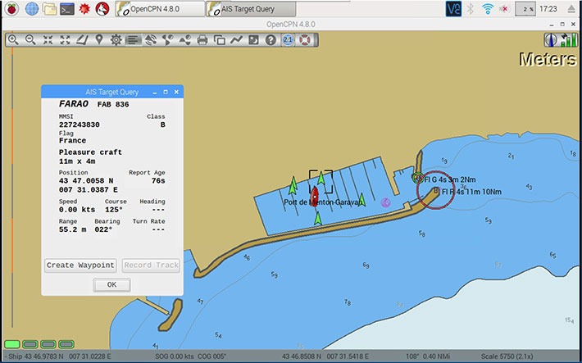The width and height of the screenshot is (582, 363).
Task: Toggle the chart text display lines icon
Action: (134, 39)
